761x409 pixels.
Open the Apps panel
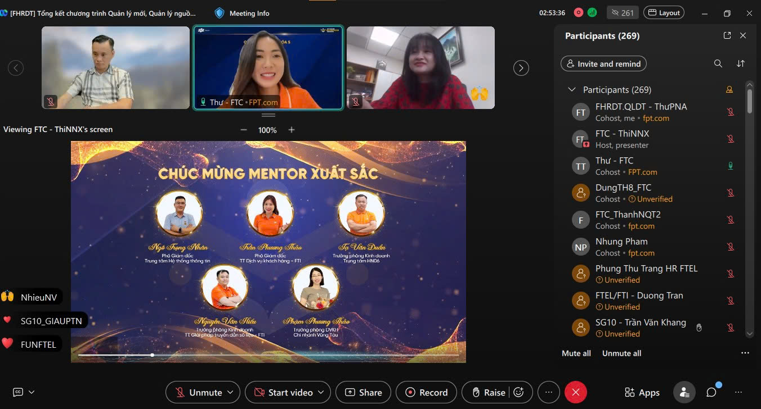click(642, 392)
